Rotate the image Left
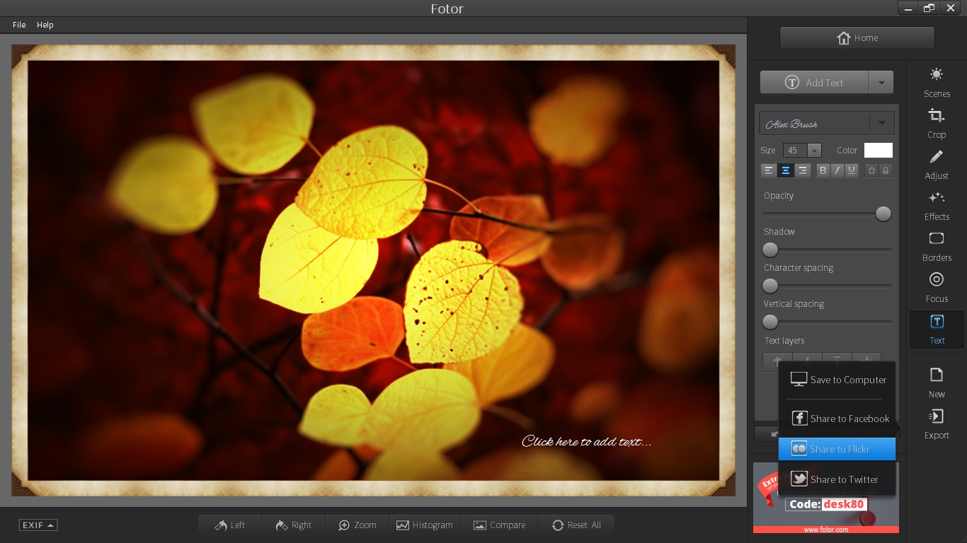 tap(230, 525)
